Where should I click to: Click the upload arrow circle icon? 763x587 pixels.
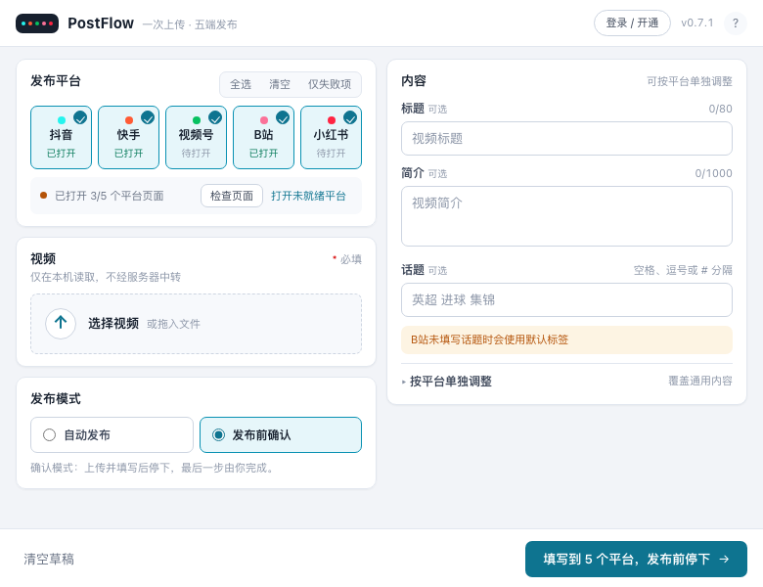(61, 323)
